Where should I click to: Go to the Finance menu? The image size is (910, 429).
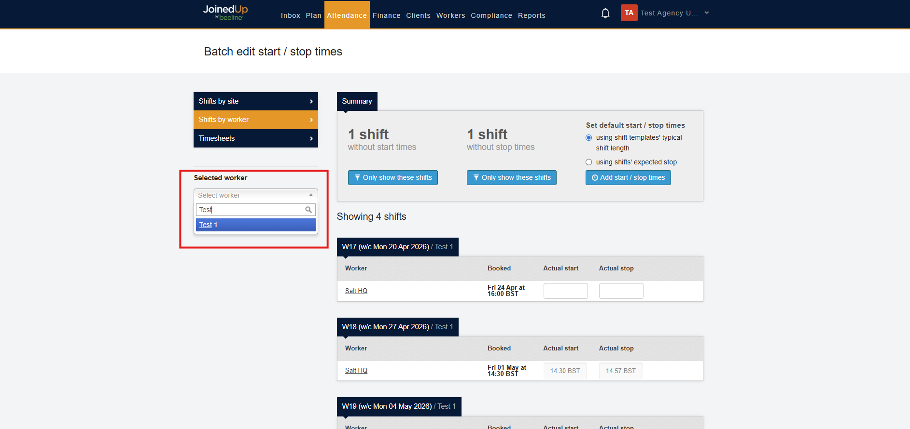pyautogui.click(x=387, y=15)
